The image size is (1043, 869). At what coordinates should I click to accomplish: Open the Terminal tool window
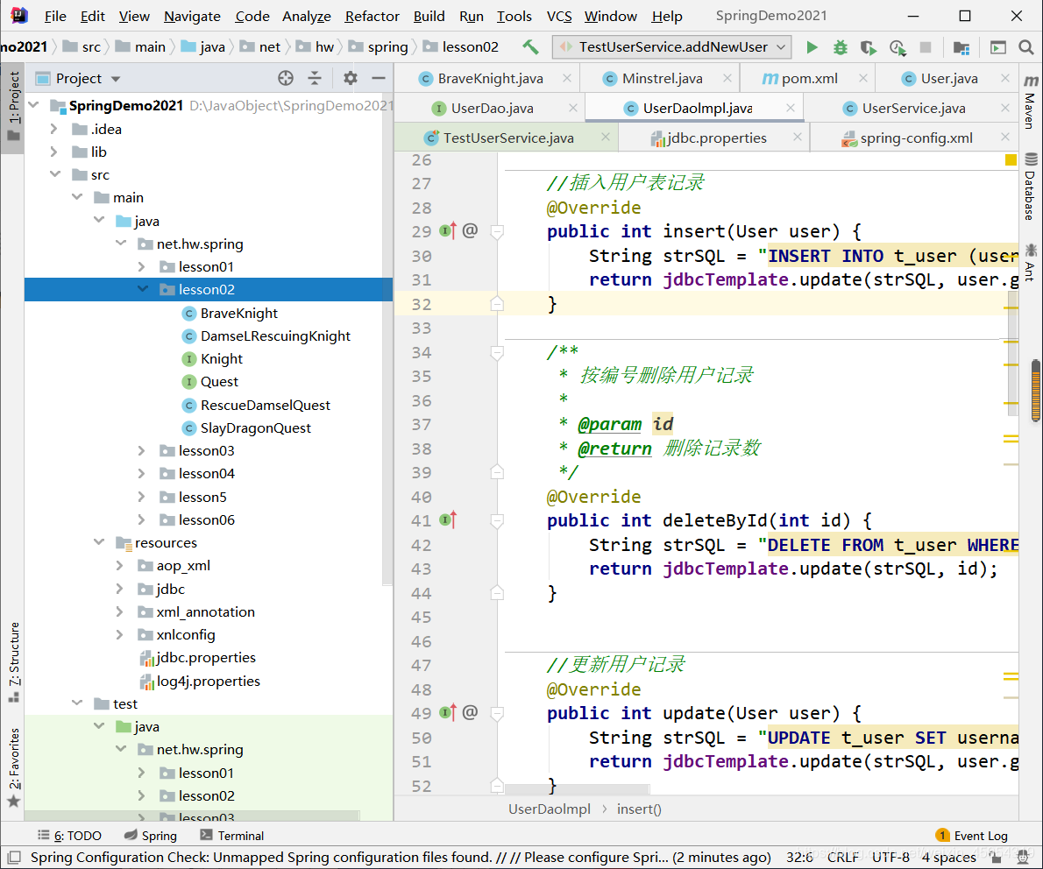(232, 836)
